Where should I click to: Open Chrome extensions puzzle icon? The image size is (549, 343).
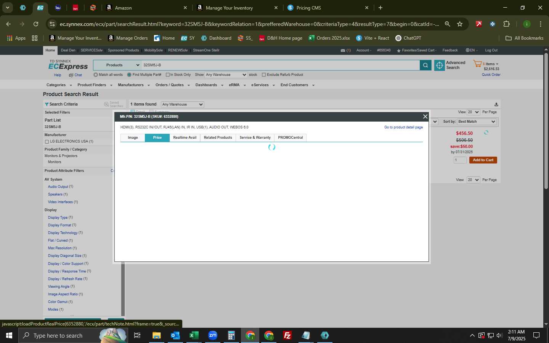[x=506, y=24]
